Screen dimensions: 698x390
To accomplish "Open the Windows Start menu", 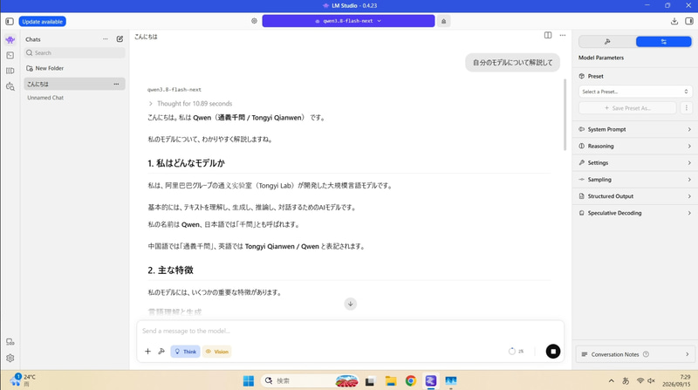I will coord(249,380).
